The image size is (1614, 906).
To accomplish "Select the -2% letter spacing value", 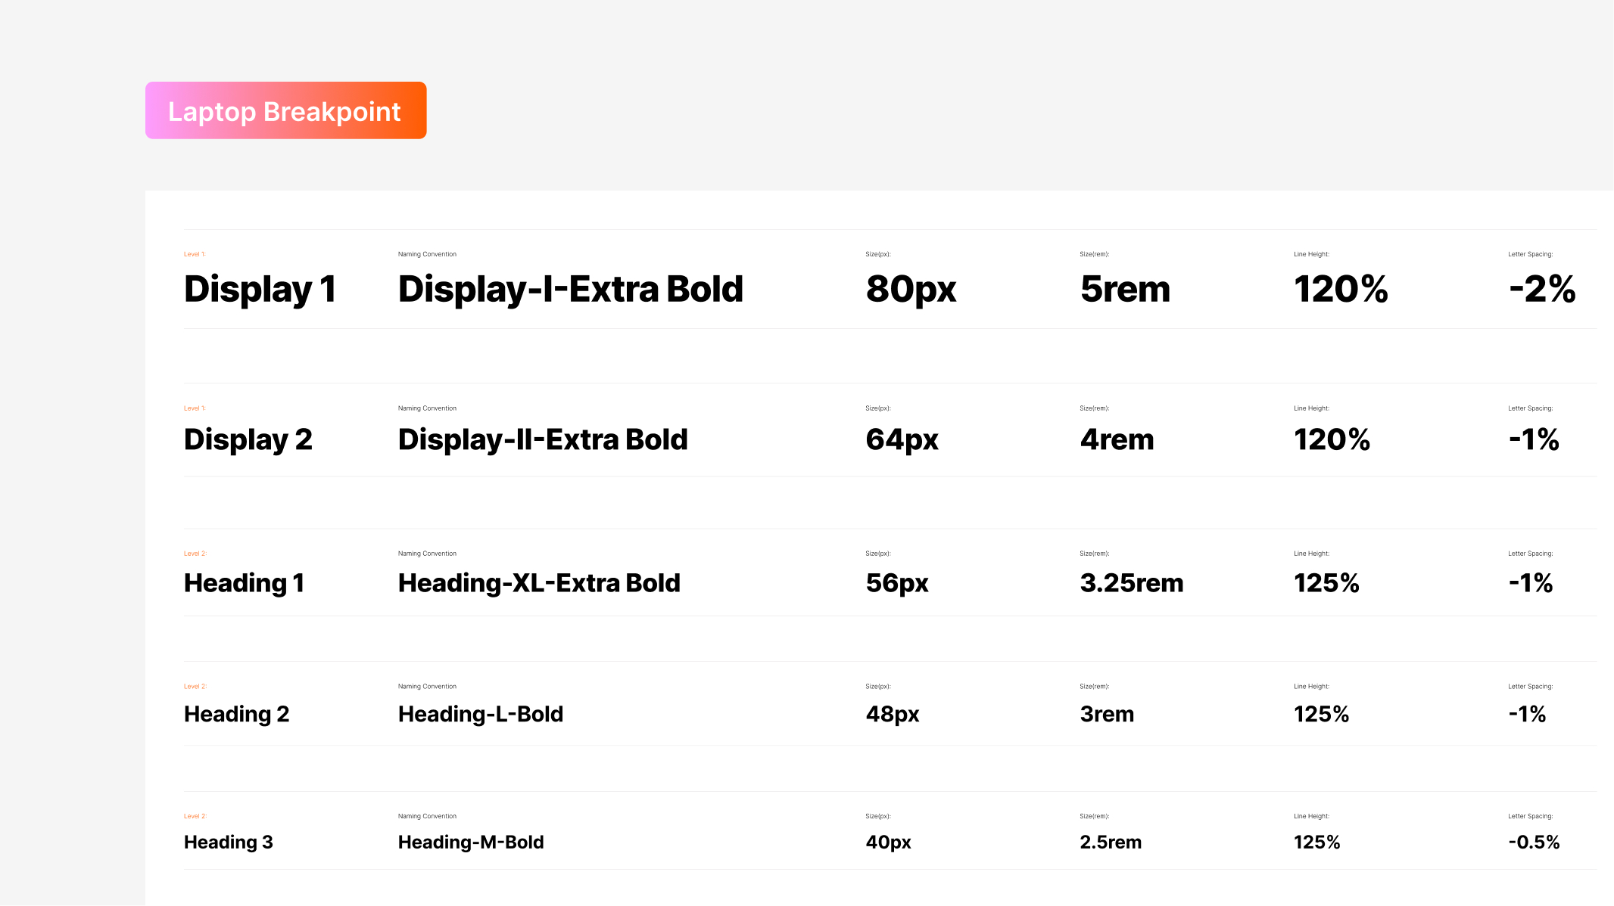I will pos(1541,290).
